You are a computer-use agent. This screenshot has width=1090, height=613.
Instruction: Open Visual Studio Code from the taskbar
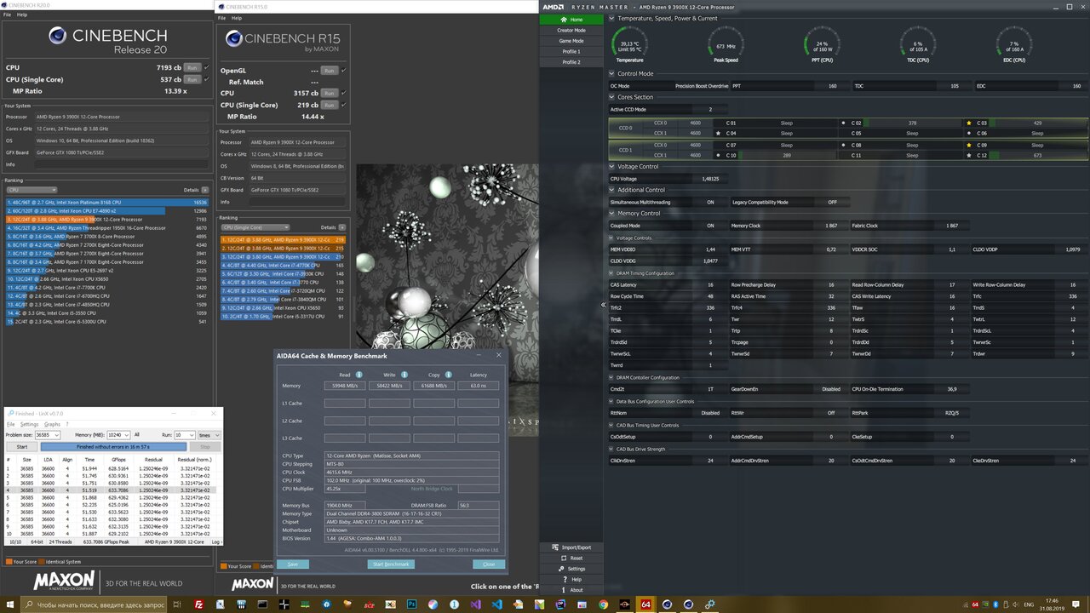pos(496,604)
